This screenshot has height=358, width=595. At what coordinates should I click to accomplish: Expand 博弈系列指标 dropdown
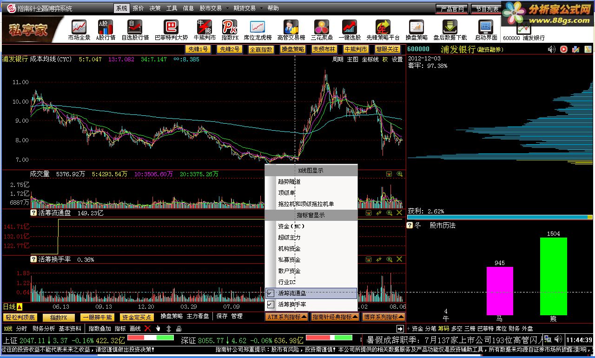point(383,317)
